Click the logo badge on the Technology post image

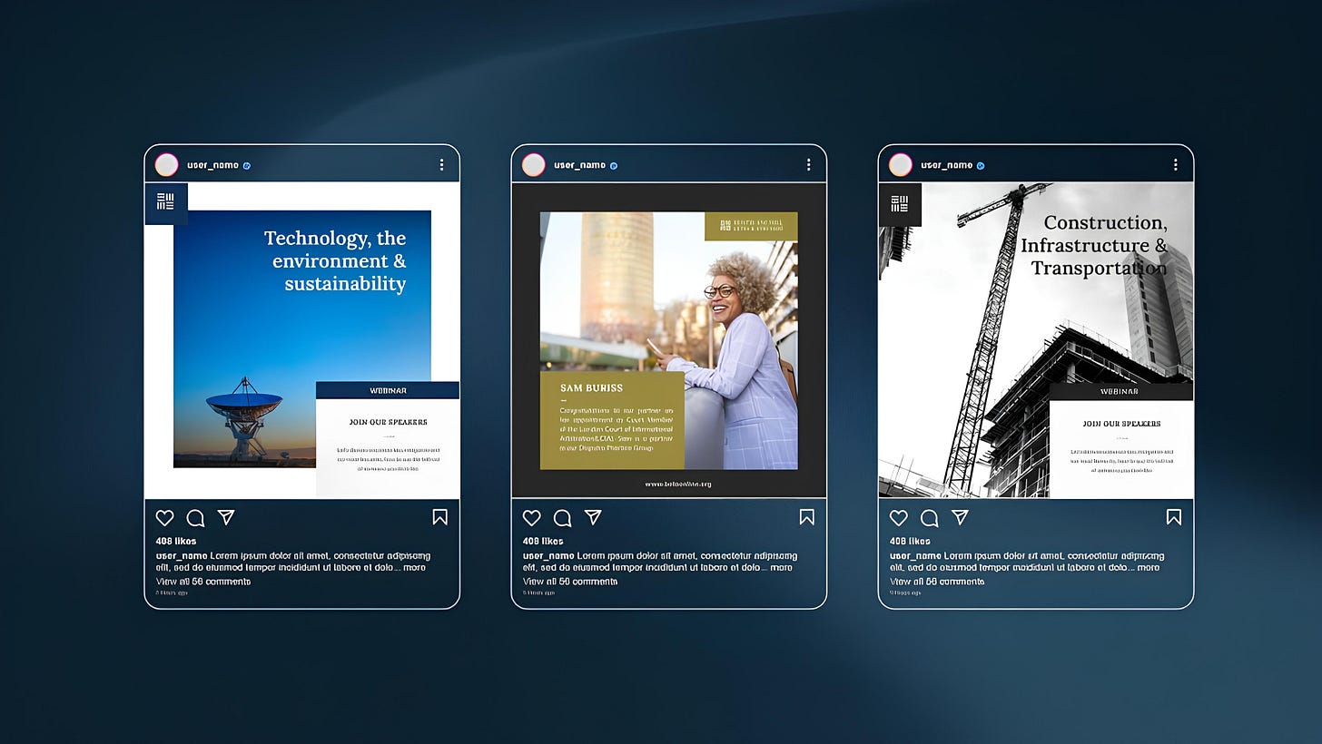pos(166,203)
